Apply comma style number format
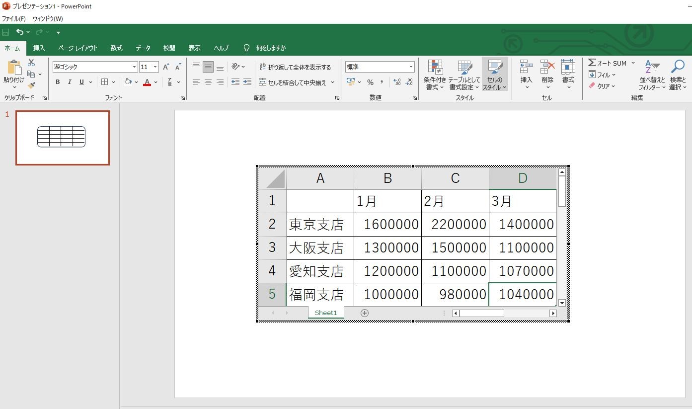This screenshot has height=409, width=692. pyautogui.click(x=382, y=82)
